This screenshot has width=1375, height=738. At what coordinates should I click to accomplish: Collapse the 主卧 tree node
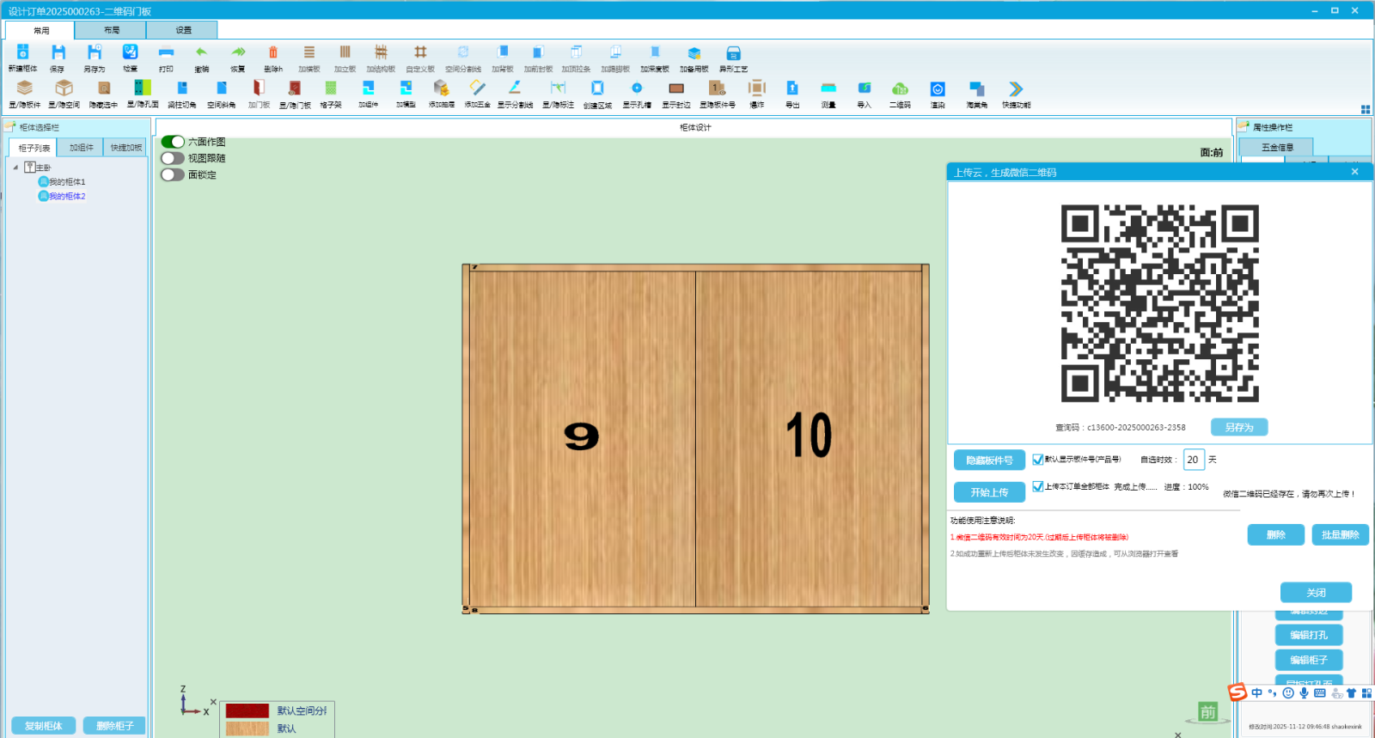click(x=15, y=168)
